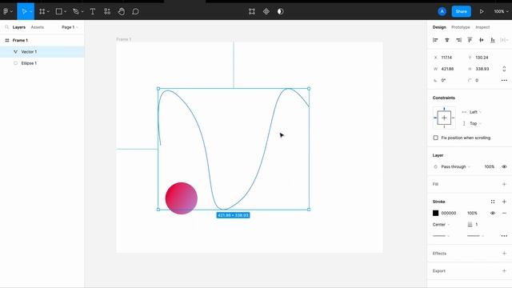Open horizontal constraint Left dropdown
This screenshot has width=512, height=288.
coord(475,112)
